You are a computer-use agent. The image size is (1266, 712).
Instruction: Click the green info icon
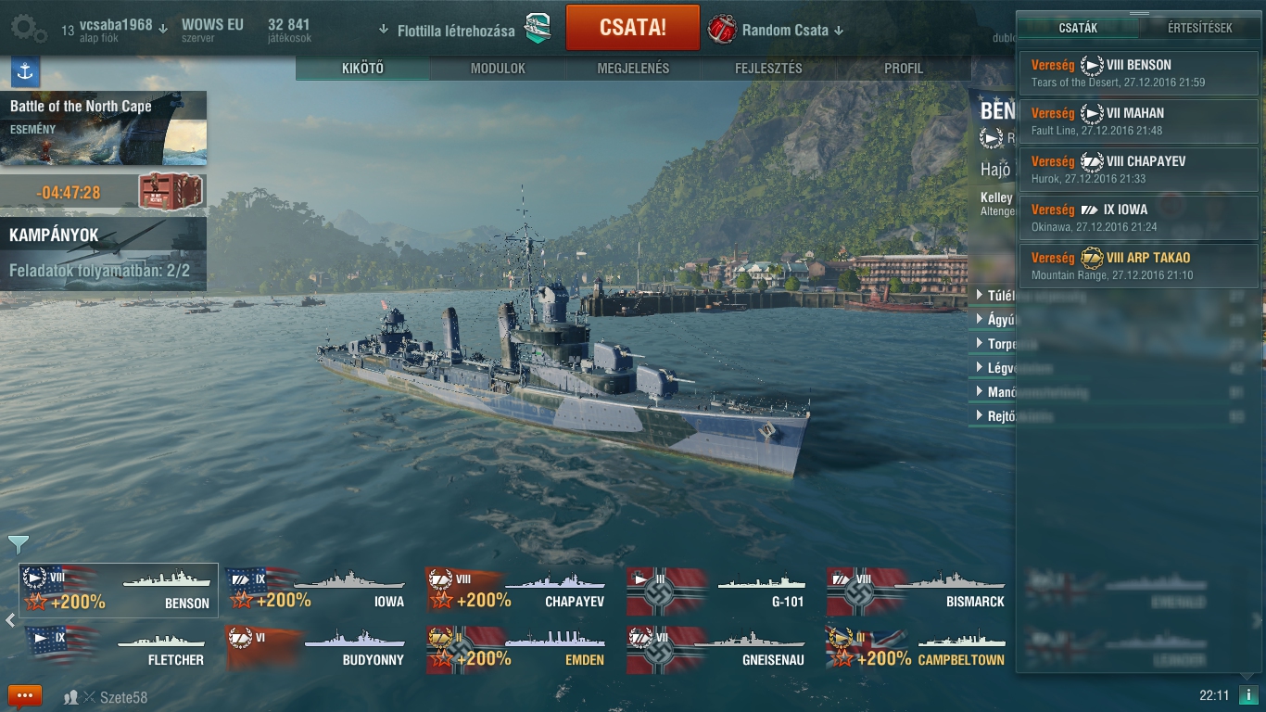pyautogui.click(x=1247, y=695)
